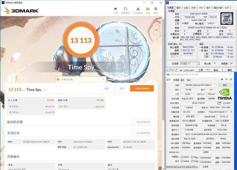Viewport: 237px width, 170px height.
Task: Click the GPU-Z title bar app icon
Action: tap(168, 75)
